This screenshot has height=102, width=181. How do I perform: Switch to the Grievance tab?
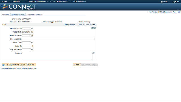(6, 14)
